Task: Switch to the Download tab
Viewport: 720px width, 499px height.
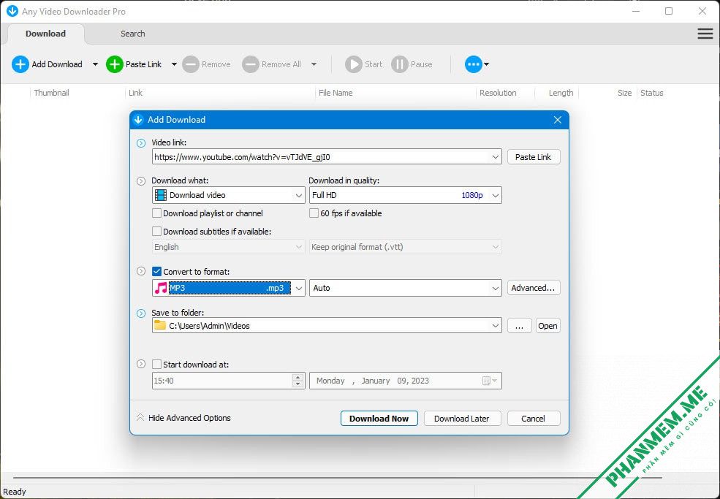Action: (x=45, y=34)
